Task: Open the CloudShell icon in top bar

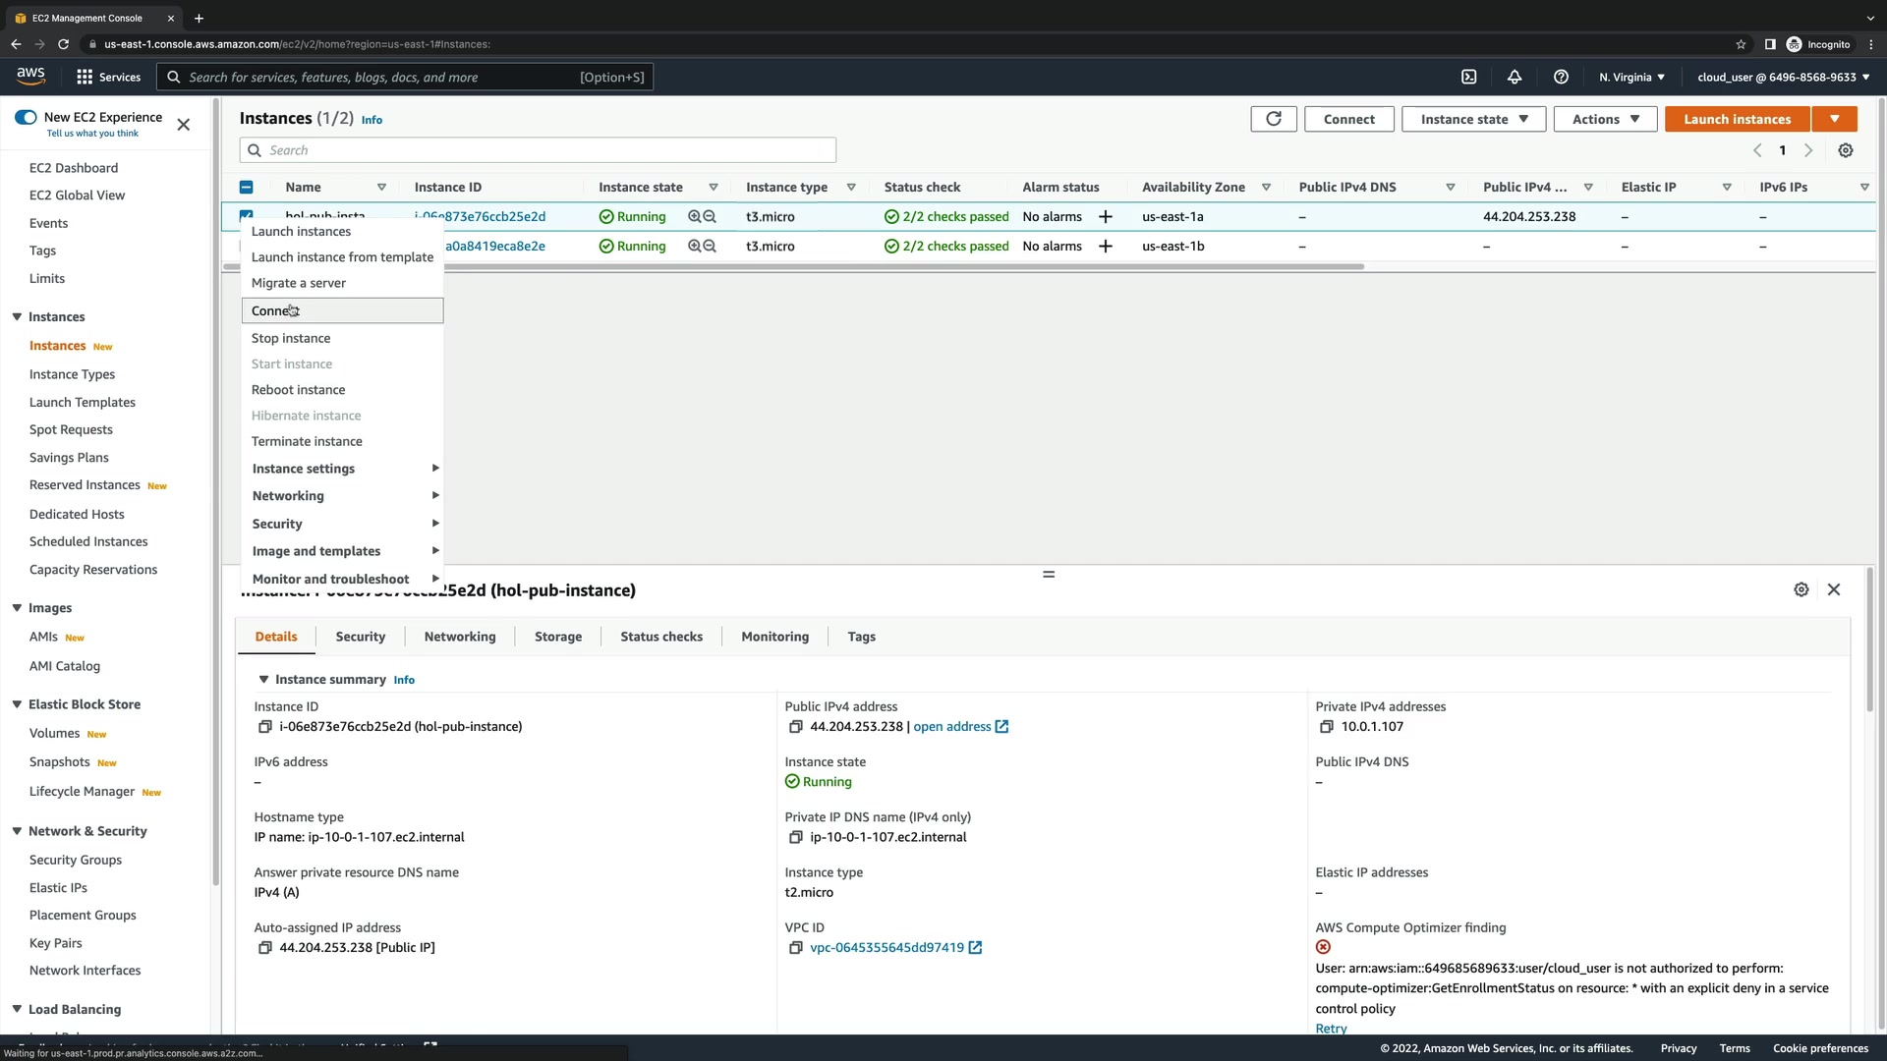Action: [1468, 77]
